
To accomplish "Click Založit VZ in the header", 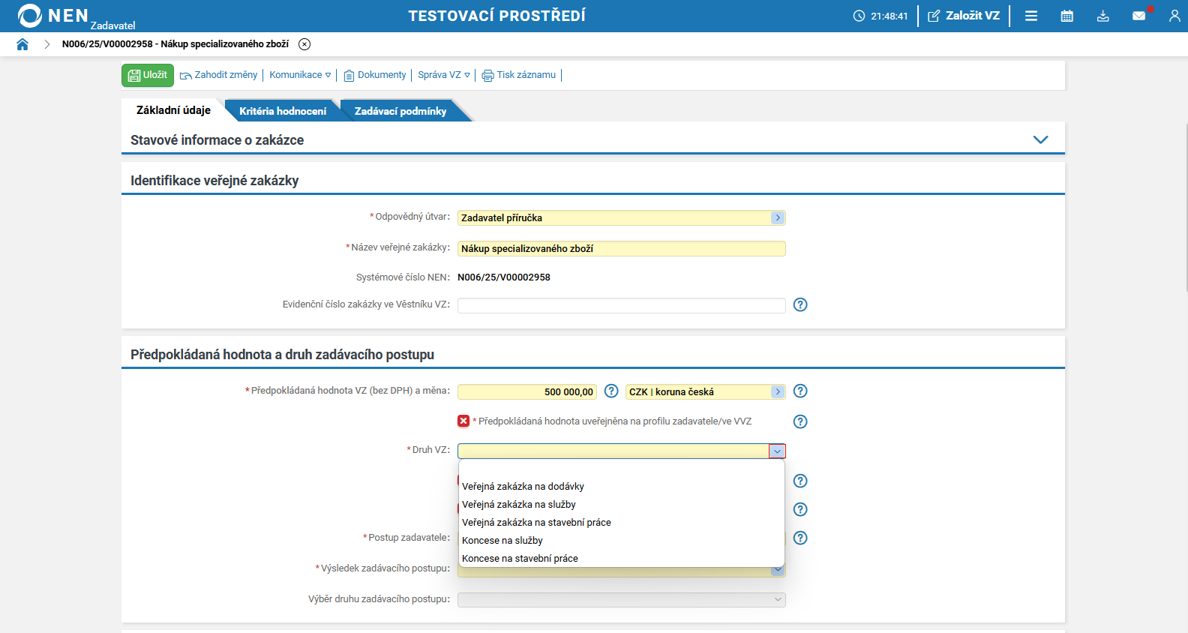I will click(964, 16).
